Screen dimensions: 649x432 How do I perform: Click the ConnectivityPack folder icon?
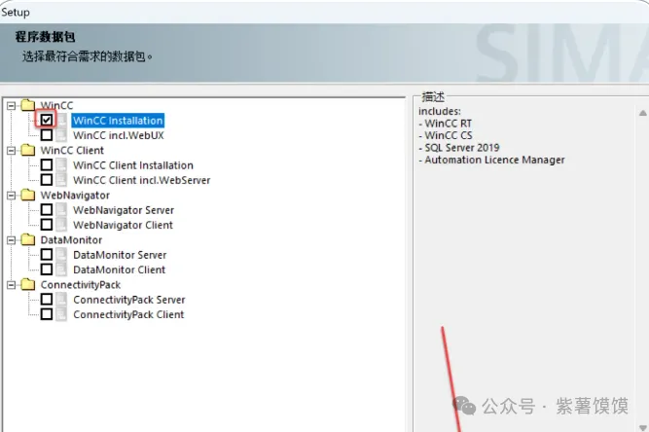(x=27, y=285)
